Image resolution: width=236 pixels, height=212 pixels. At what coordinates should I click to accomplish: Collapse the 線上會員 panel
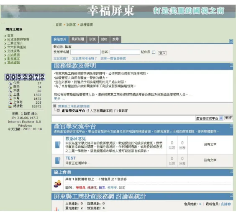click(x=231, y=171)
